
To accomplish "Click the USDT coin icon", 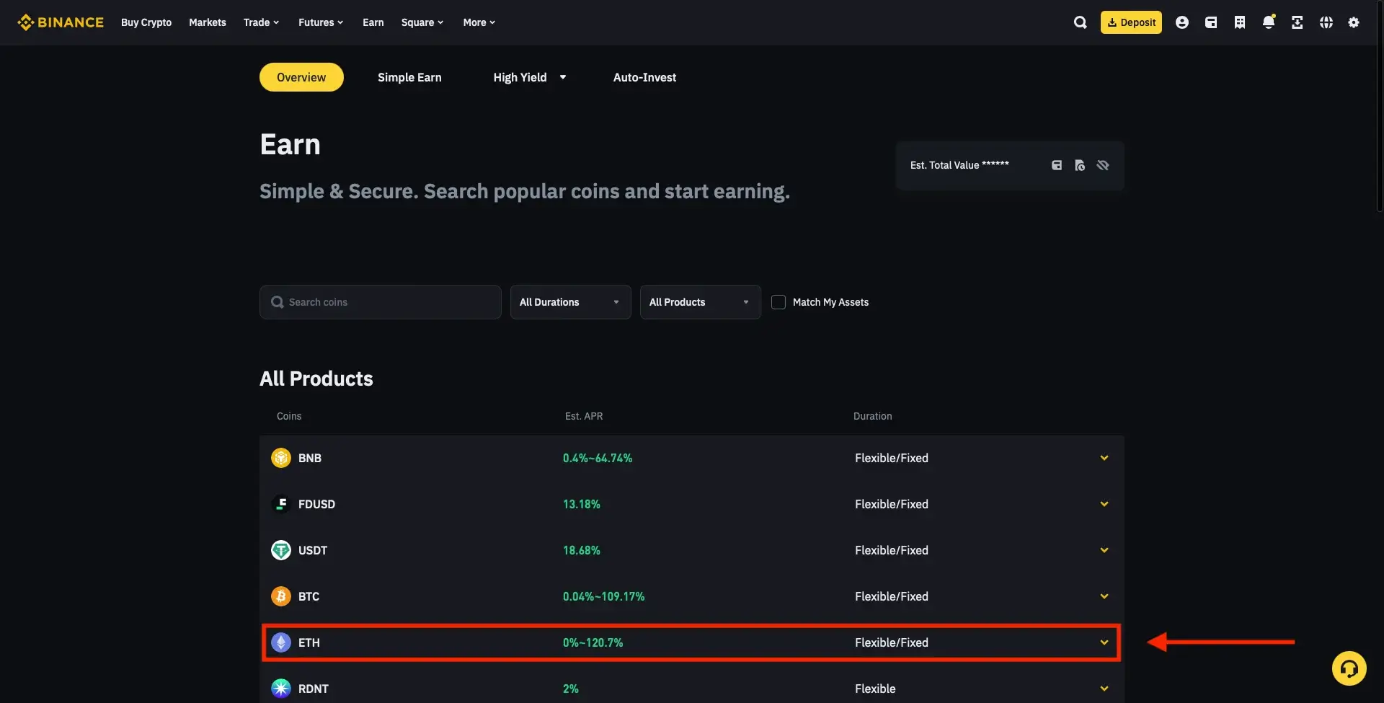I will [x=281, y=550].
